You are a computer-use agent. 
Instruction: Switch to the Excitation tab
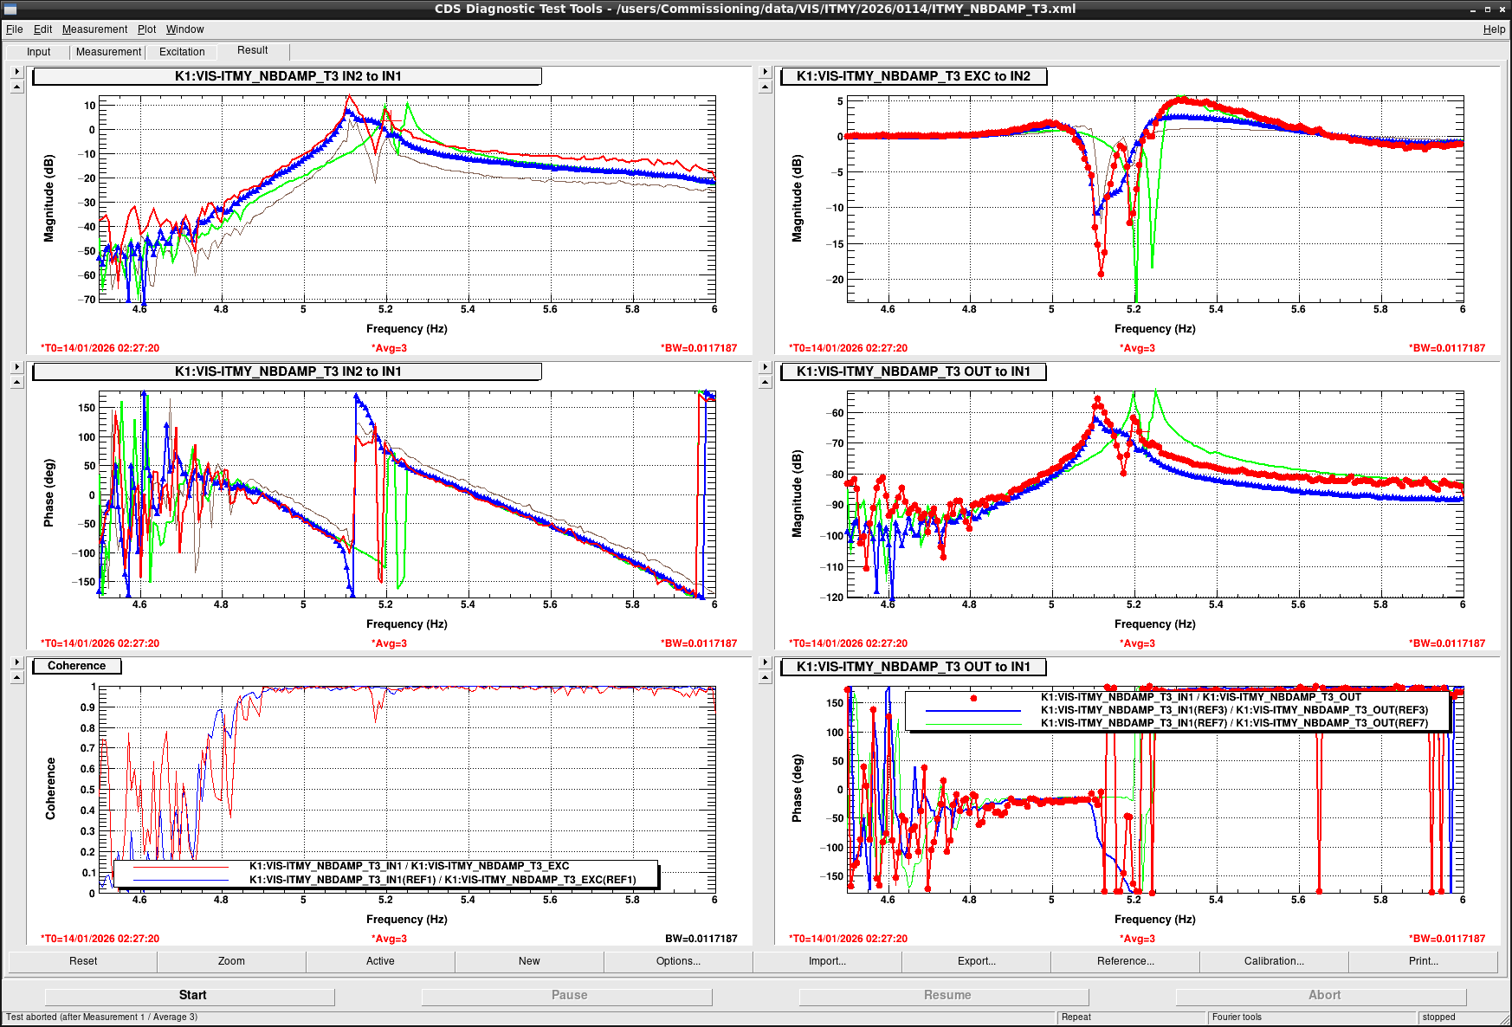[x=182, y=52]
